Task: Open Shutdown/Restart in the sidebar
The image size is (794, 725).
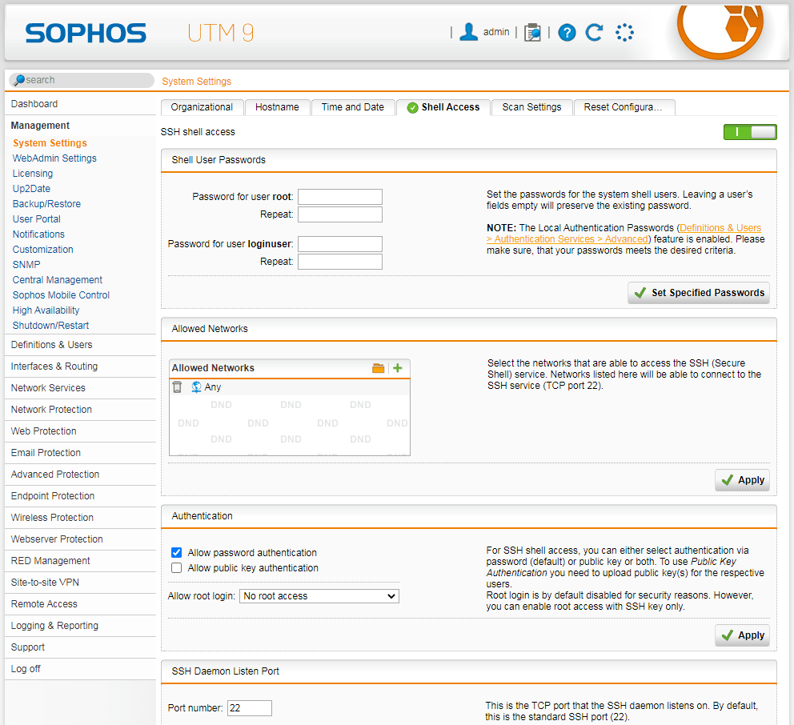Action: click(50, 326)
